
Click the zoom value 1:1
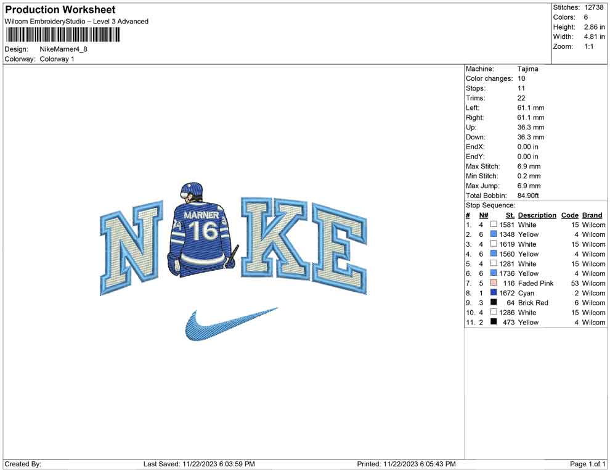[x=588, y=46]
